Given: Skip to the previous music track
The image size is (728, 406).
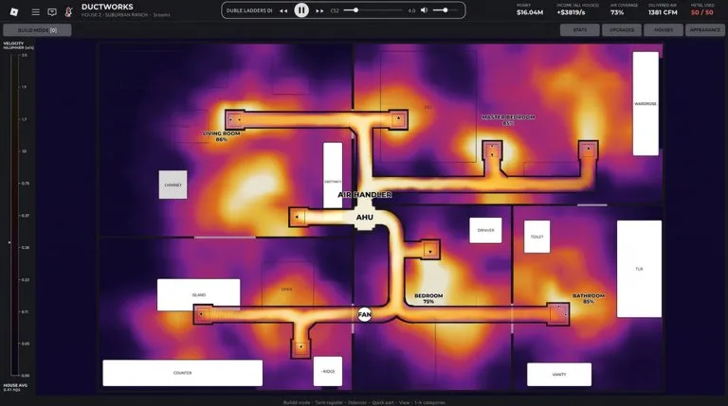Looking at the screenshot, I should [x=283, y=10].
